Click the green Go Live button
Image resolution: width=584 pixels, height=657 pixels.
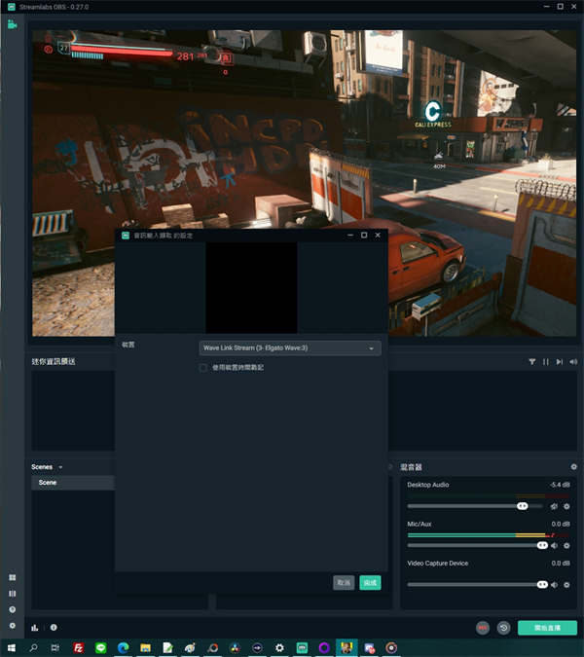tap(547, 628)
